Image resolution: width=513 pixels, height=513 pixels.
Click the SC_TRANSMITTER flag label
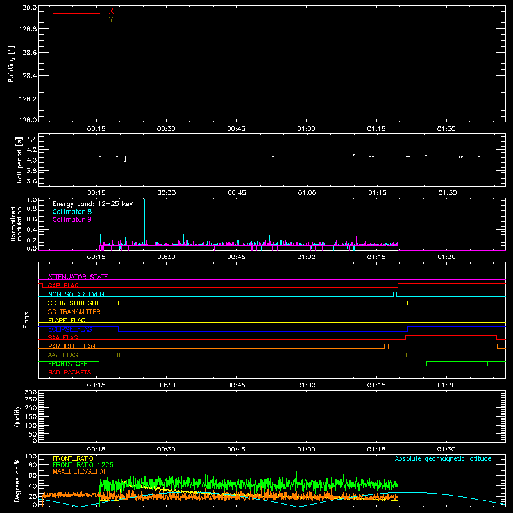74,312
